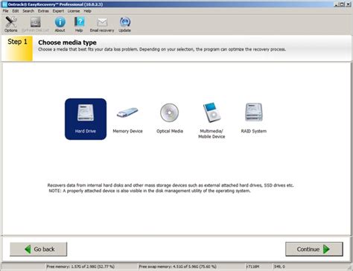This screenshot has width=353, height=271.
Task: Click the Update toolbar icon
Action: (124, 24)
